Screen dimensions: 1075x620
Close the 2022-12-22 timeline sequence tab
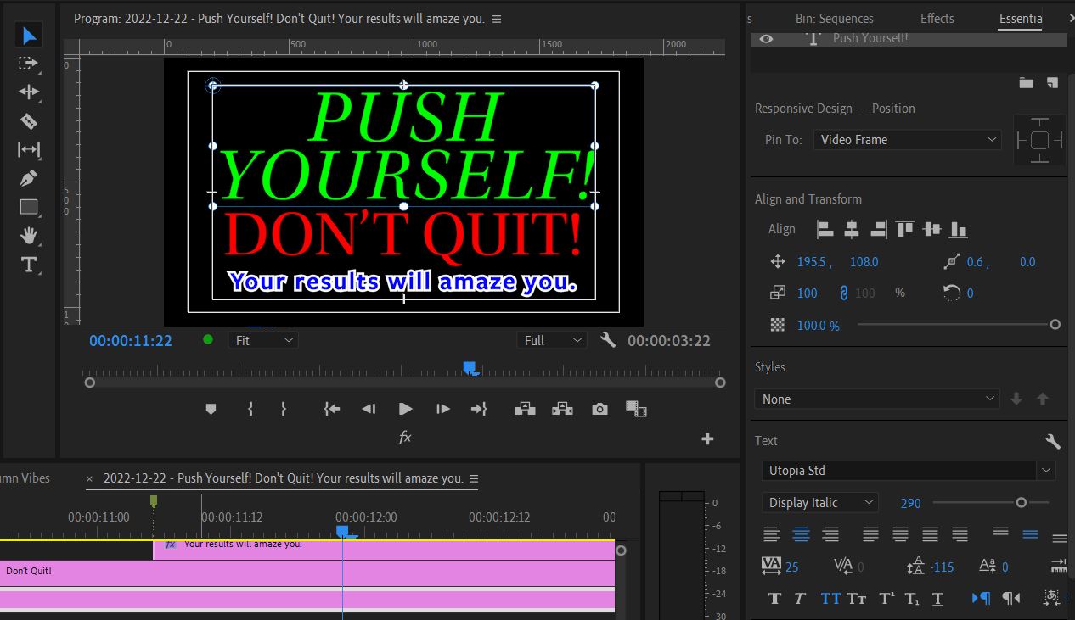(x=90, y=478)
